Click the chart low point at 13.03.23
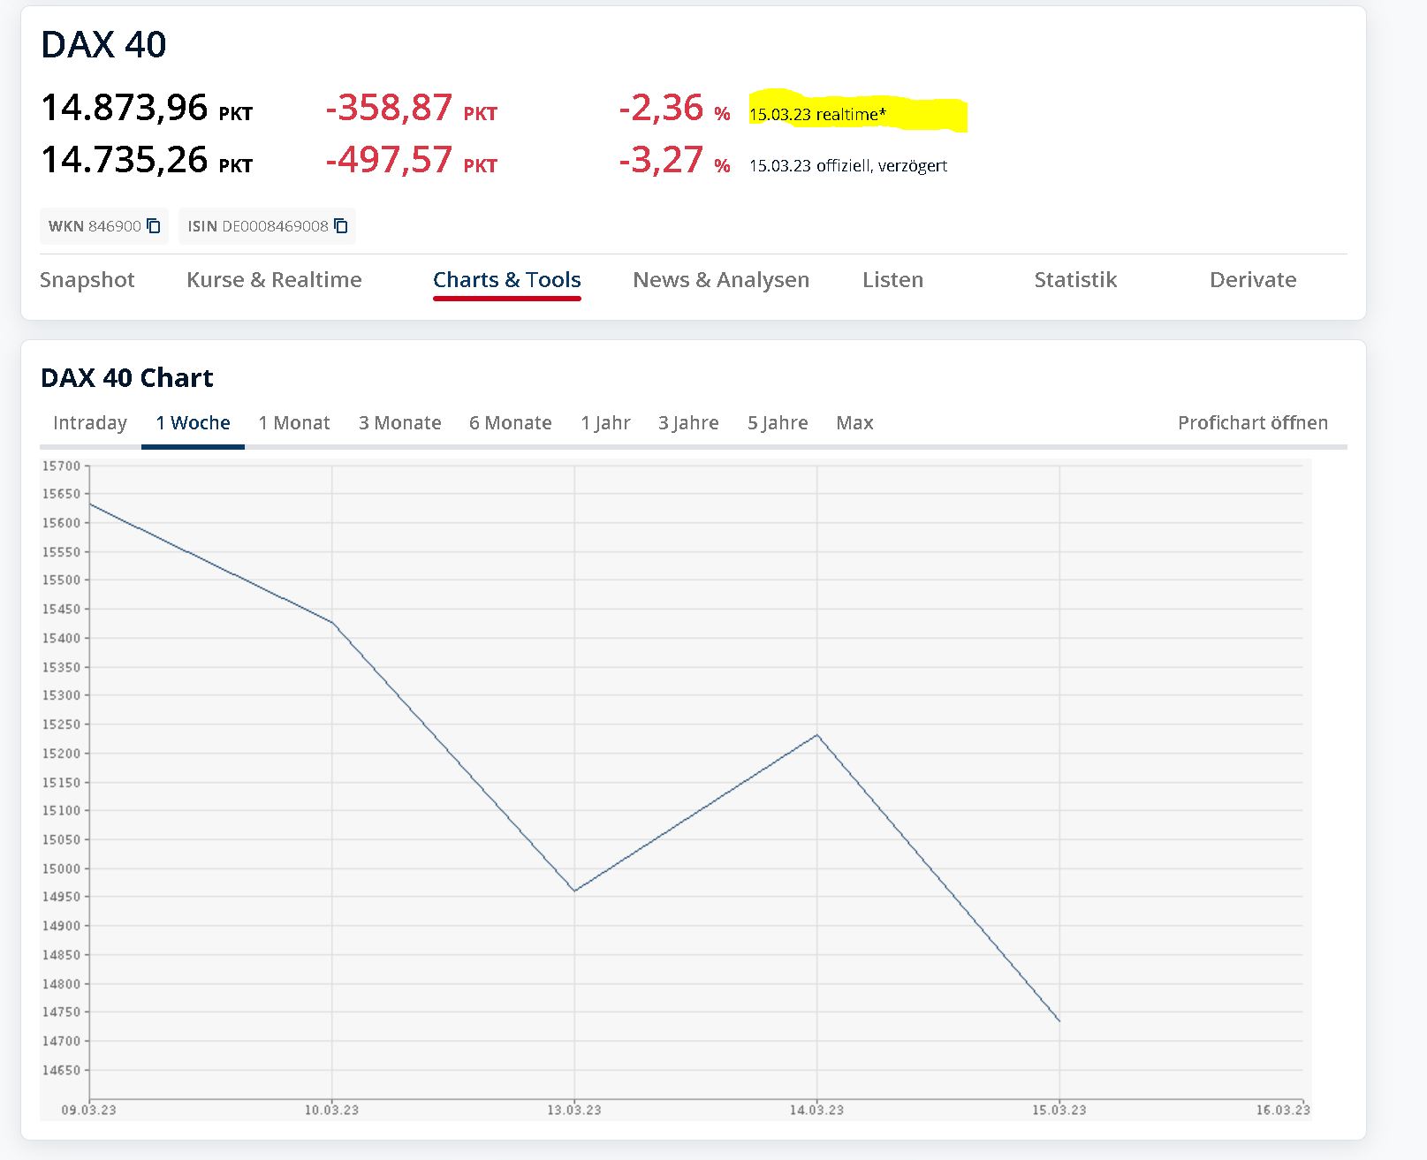 [574, 891]
